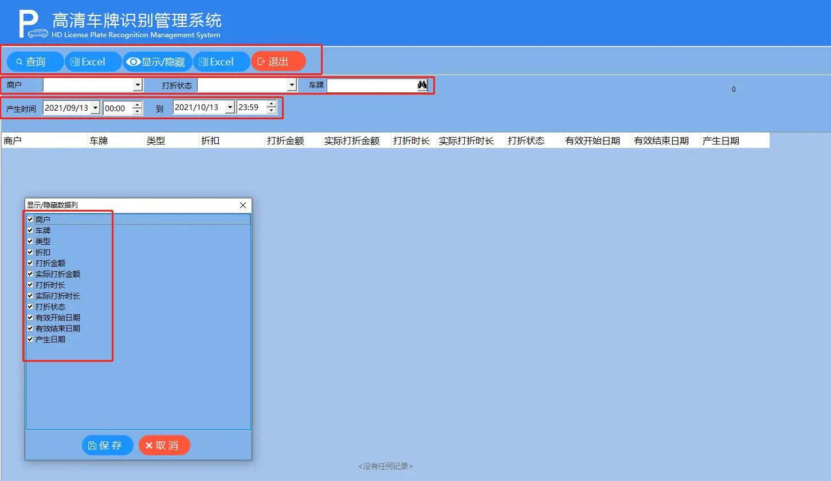Open the start date 2021/09/13 picker
The height and width of the screenshot is (481, 831).
pyautogui.click(x=95, y=108)
